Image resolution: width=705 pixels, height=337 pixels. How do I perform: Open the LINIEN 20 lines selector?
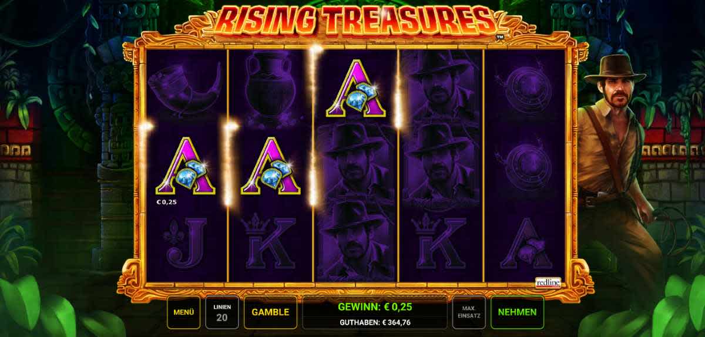coord(222,312)
